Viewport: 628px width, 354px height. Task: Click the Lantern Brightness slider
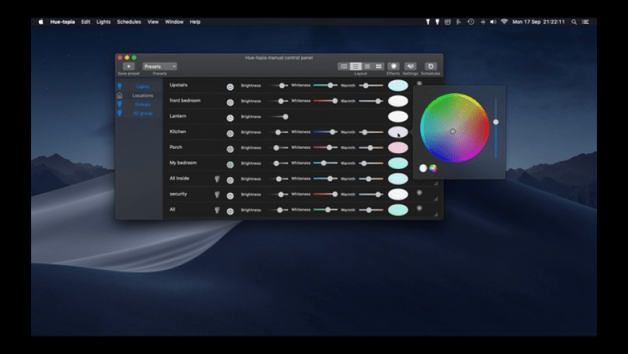[278, 116]
